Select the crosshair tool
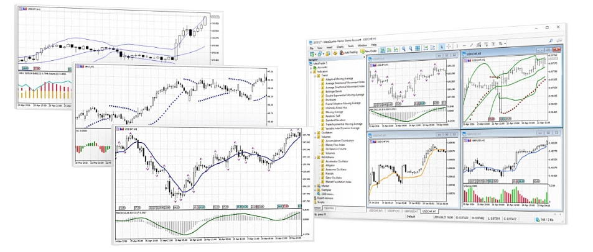 click(x=449, y=47)
